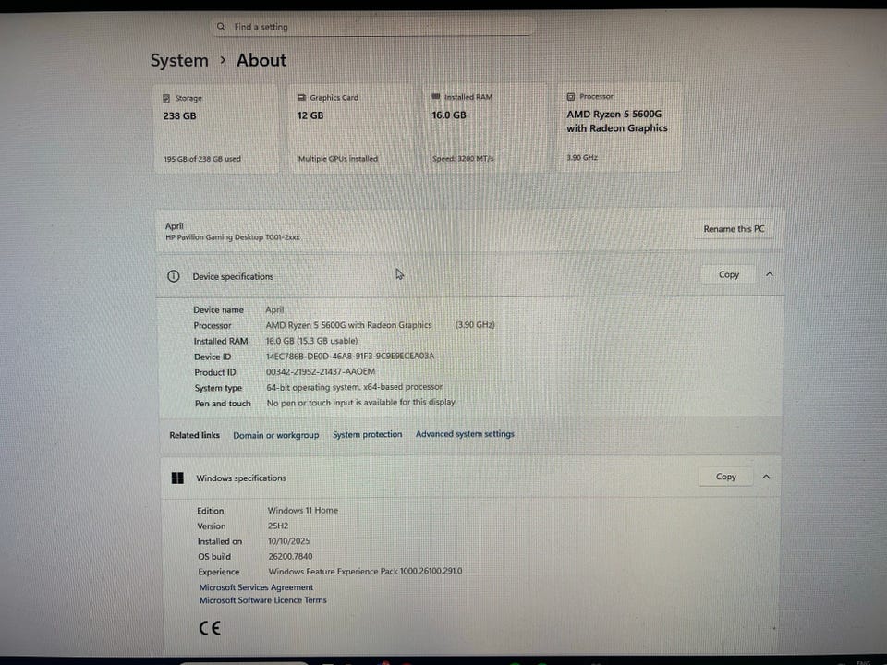Select OS build 26200.7840 value
This screenshot has height=665, width=887.
290,556
